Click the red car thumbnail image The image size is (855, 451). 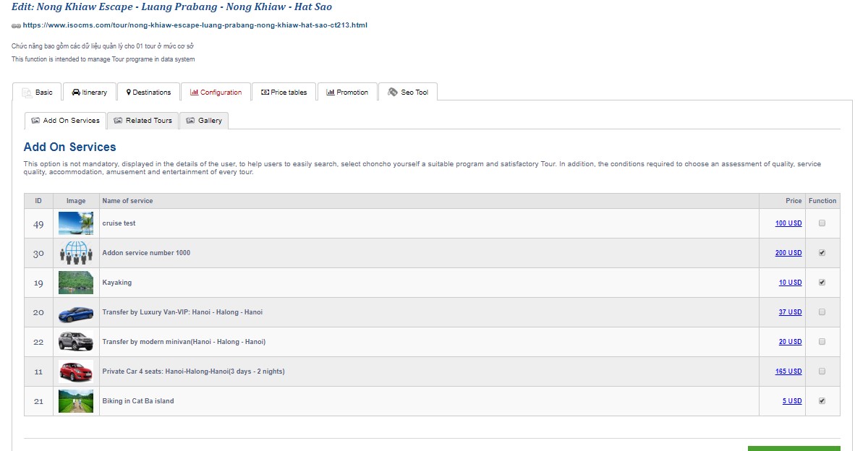click(76, 371)
